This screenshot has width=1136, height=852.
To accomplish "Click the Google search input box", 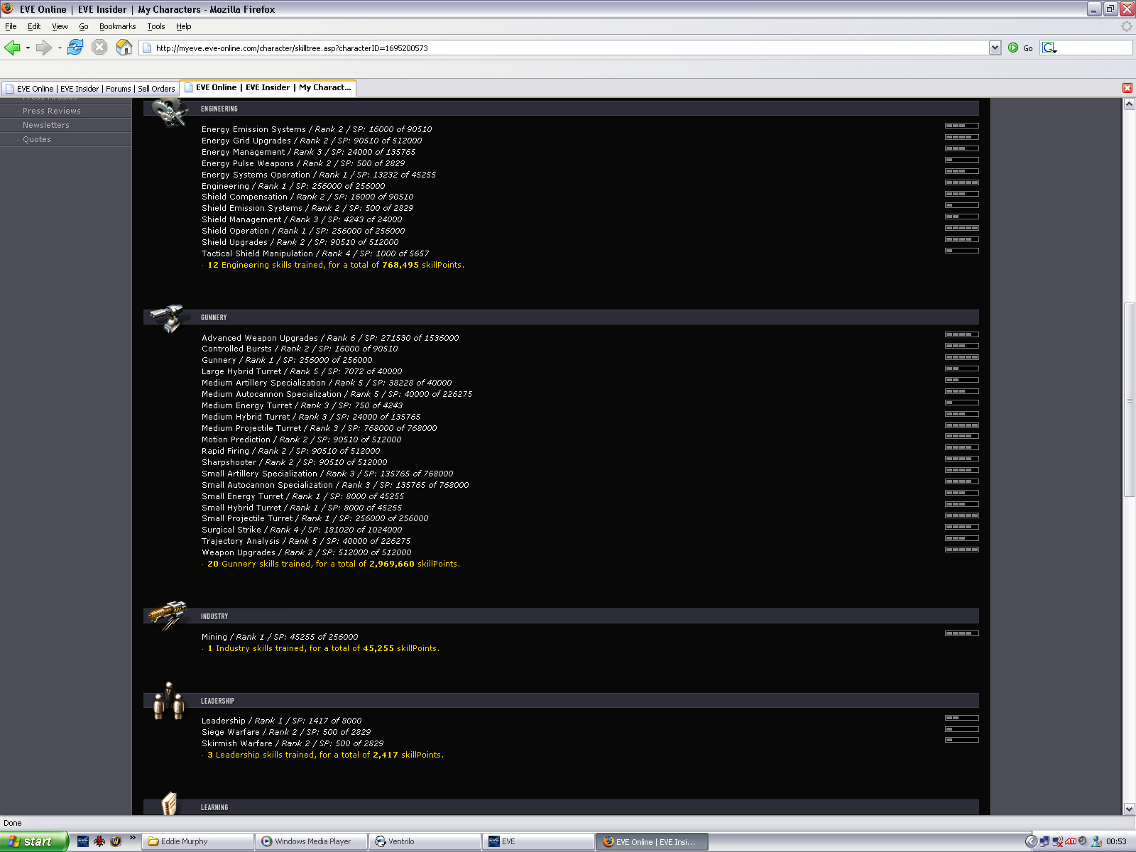I will coord(1094,48).
